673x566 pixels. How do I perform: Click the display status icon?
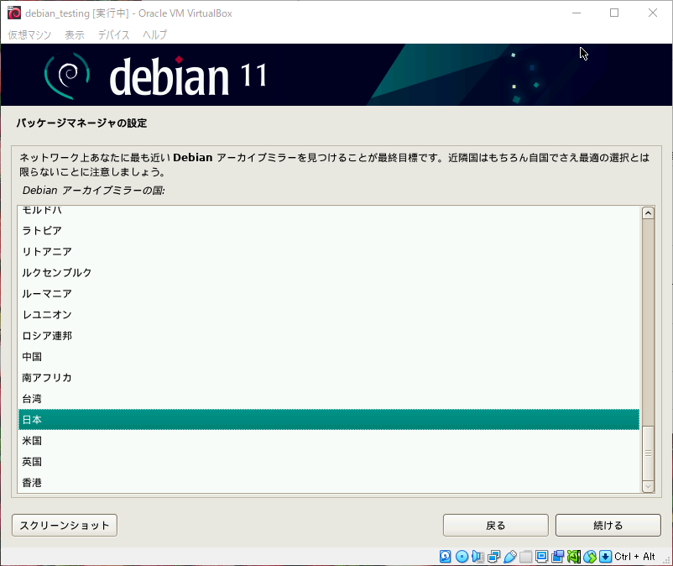[541, 557]
